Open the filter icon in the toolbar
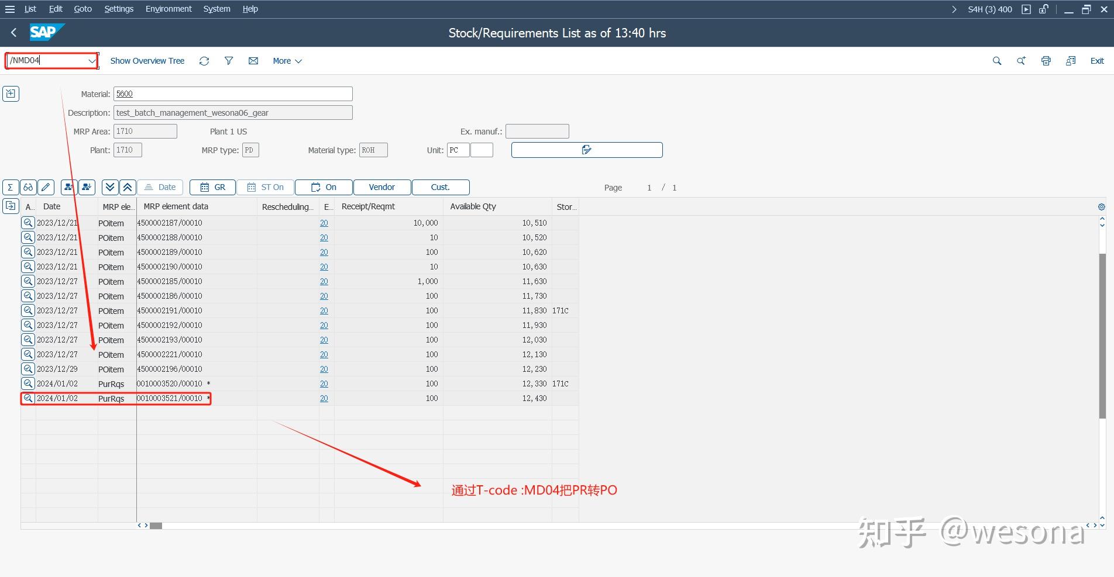1114x577 pixels. pyautogui.click(x=228, y=60)
